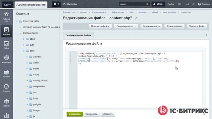Pin the Редактирование файла tab panel

click(x=206, y=35)
